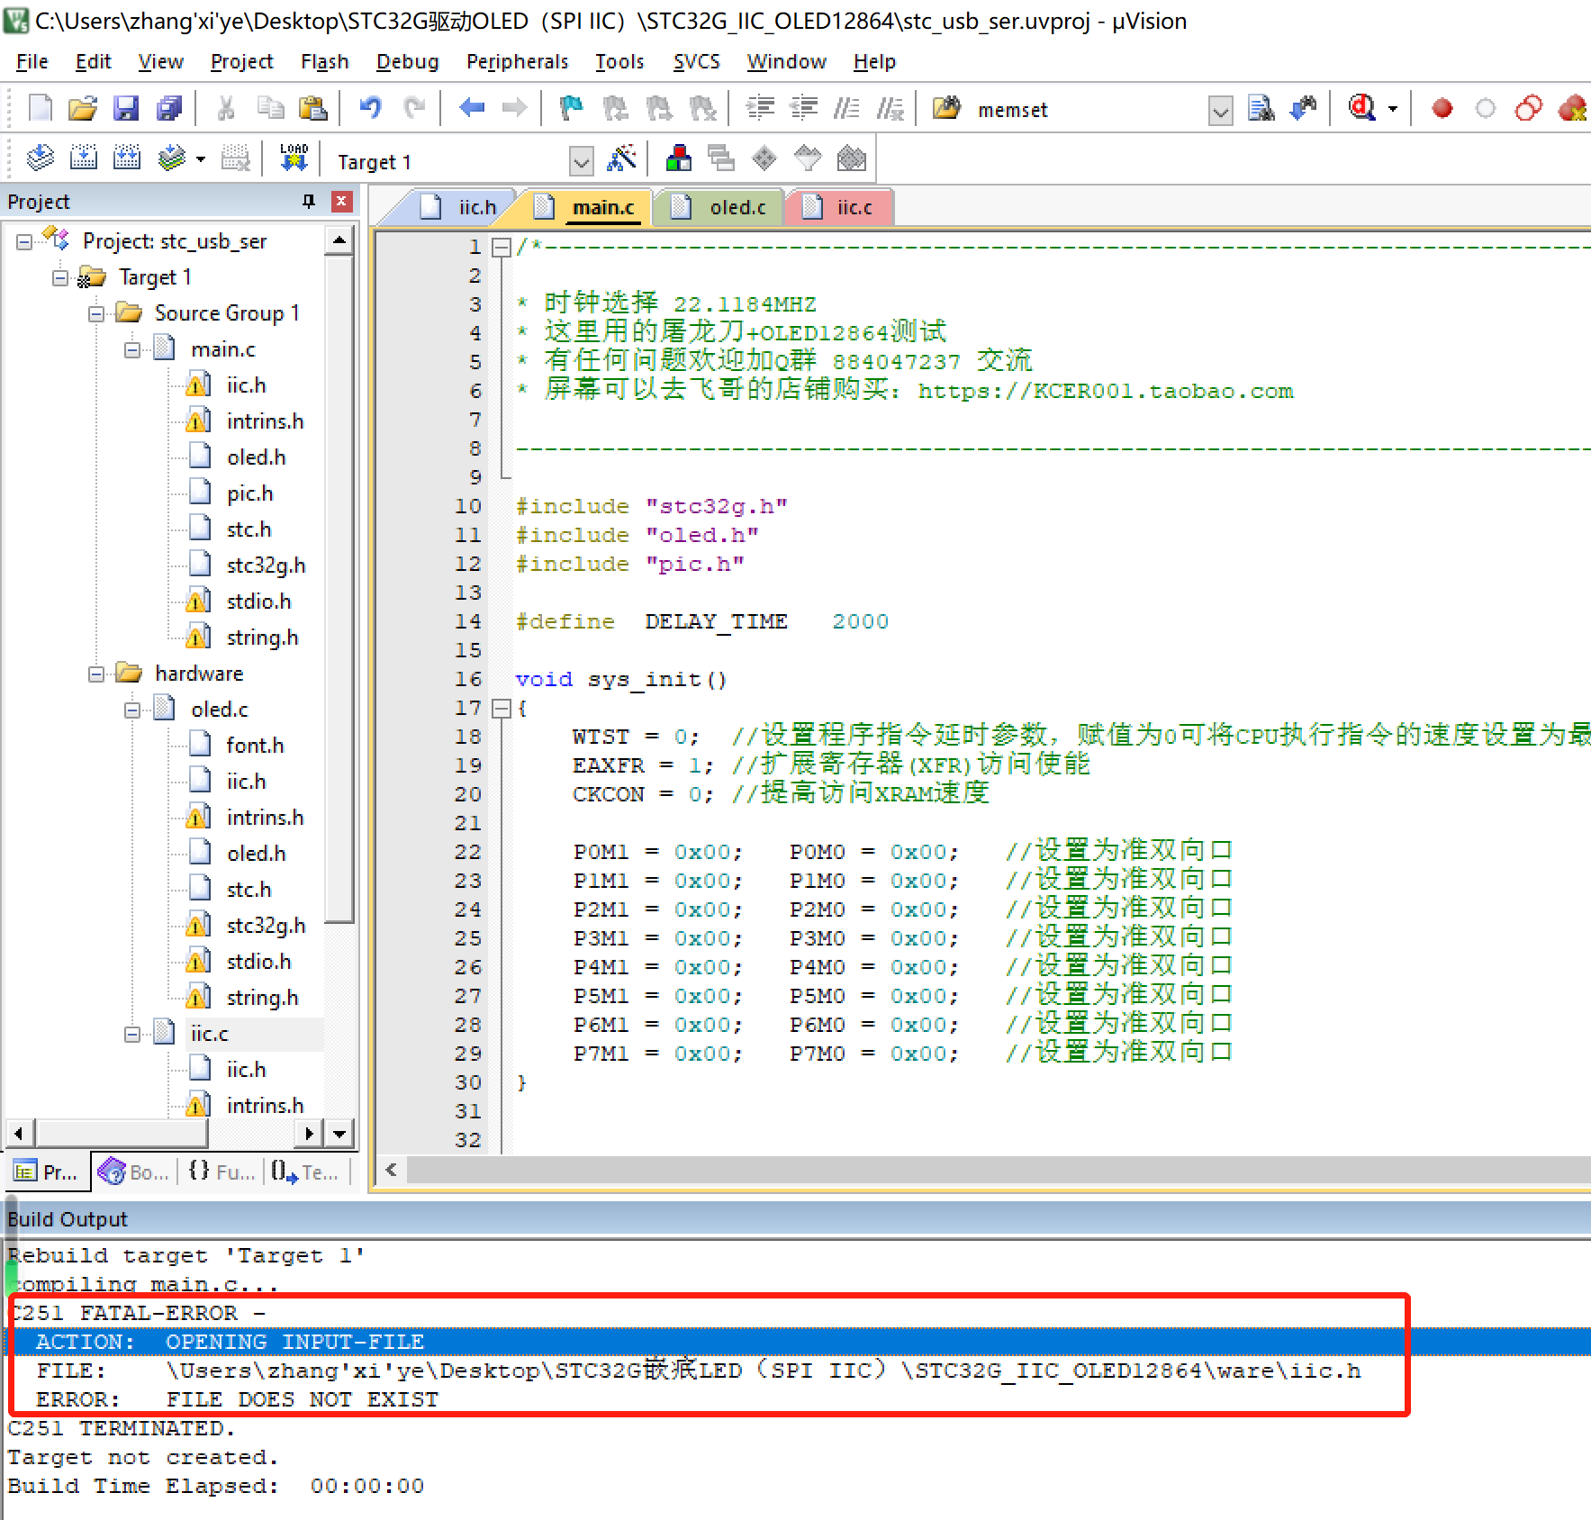Close the Project panel
The image size is (1591, 1520).
click(x=341, y=201)
